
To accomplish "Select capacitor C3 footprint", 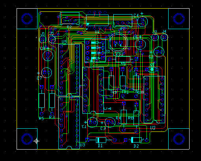I will click(x=110, y=122).
